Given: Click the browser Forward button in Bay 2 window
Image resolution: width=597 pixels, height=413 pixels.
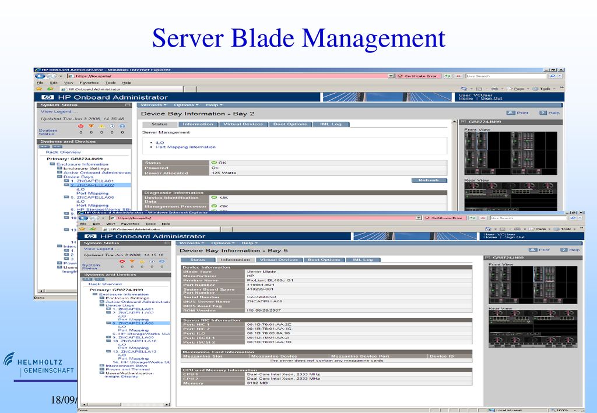Looking at the screenshot, I should [x=51, y=76].
